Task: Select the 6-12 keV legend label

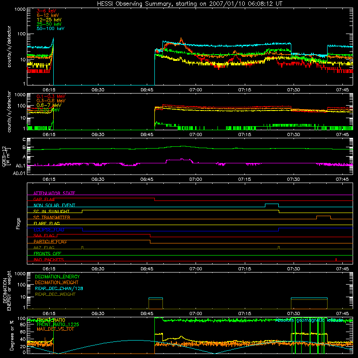Action: 48,15
